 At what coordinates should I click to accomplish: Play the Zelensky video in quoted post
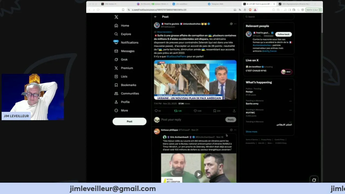[x=199, y=174]
